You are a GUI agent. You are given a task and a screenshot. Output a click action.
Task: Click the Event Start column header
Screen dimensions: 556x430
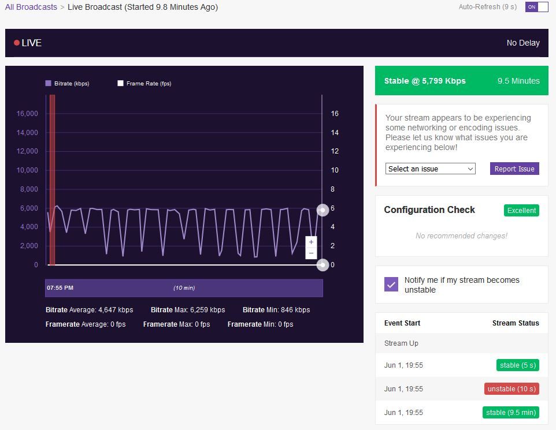pyautogui.click(x=402, y=323)
